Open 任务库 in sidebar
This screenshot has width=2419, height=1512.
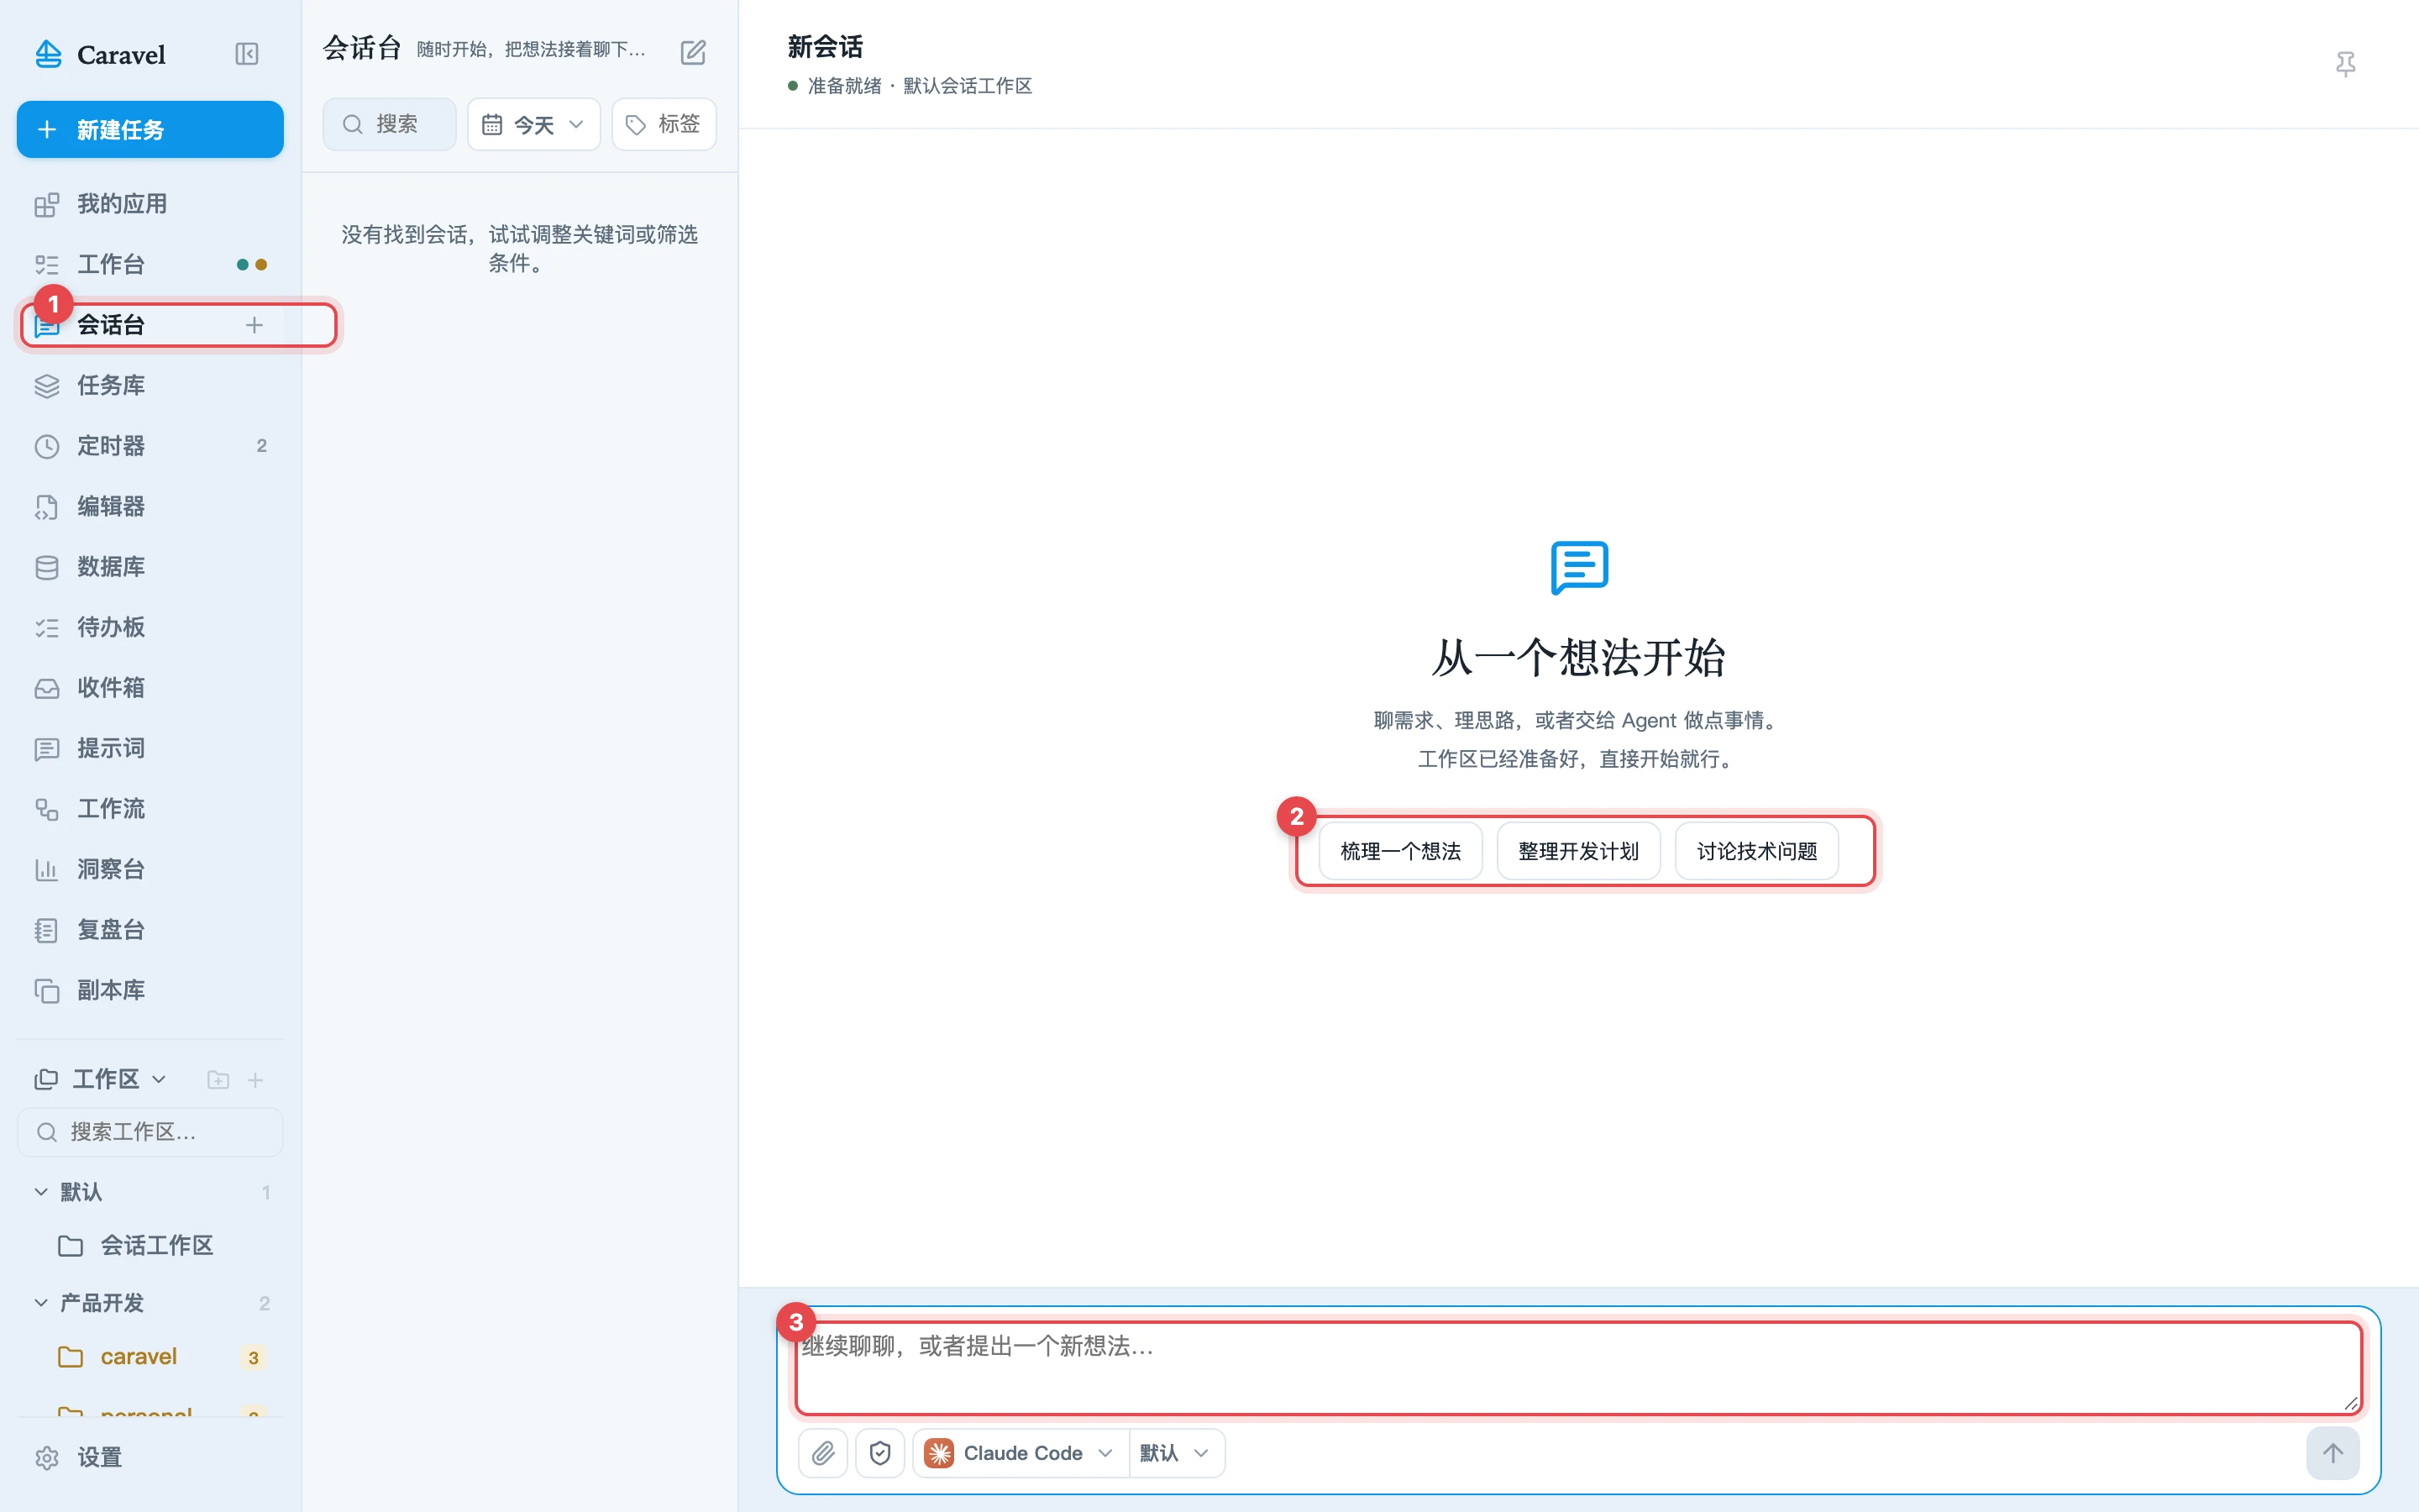[x=150, y=386]
